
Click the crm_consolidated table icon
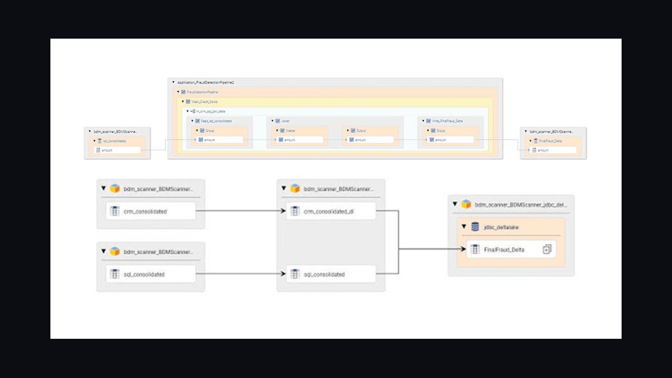tap(115, 211)
